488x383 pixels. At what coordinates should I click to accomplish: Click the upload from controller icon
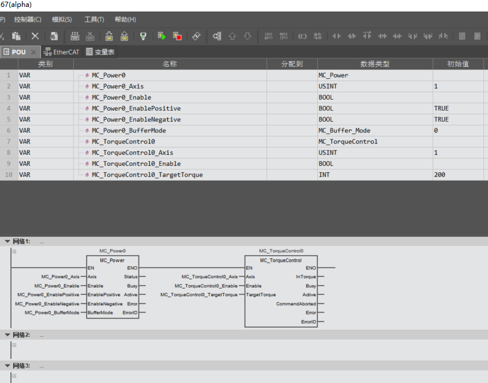(124, 36)
